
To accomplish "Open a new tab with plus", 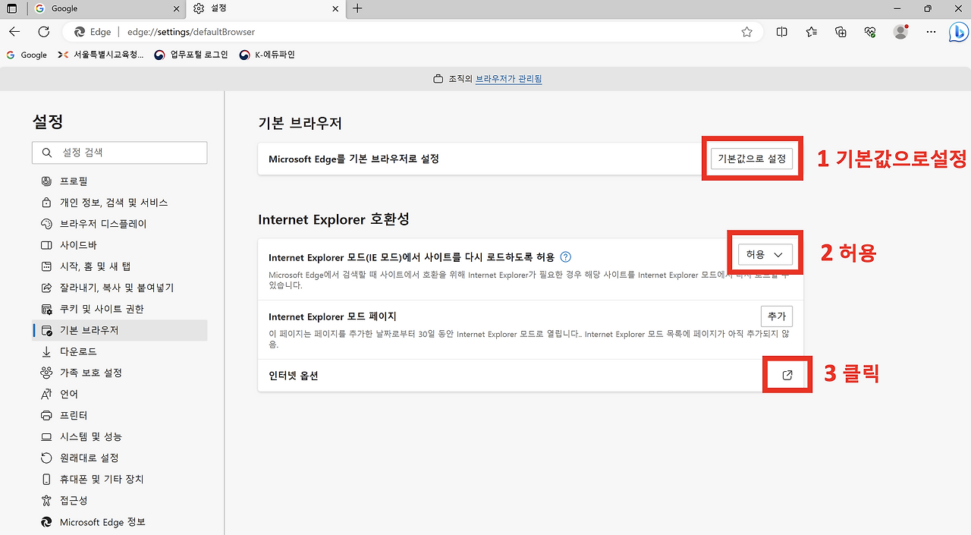I will coord(357,8).
